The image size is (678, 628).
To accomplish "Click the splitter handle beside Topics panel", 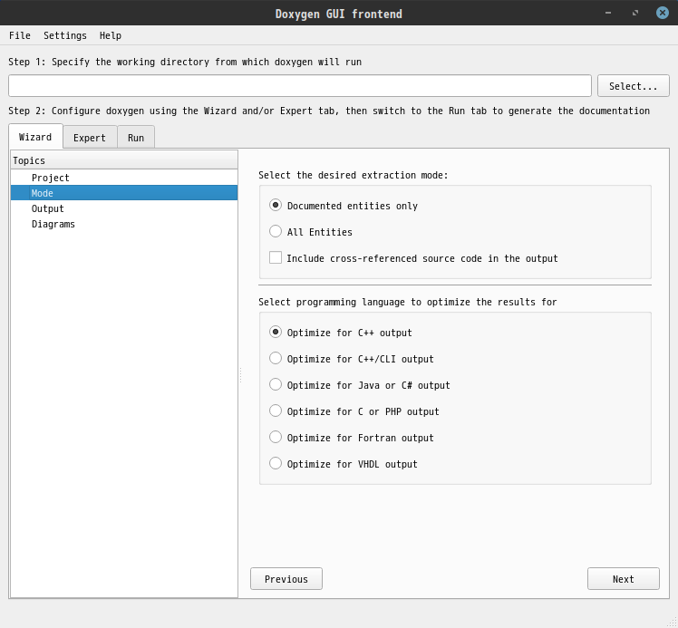I will [x=240, y=375].
